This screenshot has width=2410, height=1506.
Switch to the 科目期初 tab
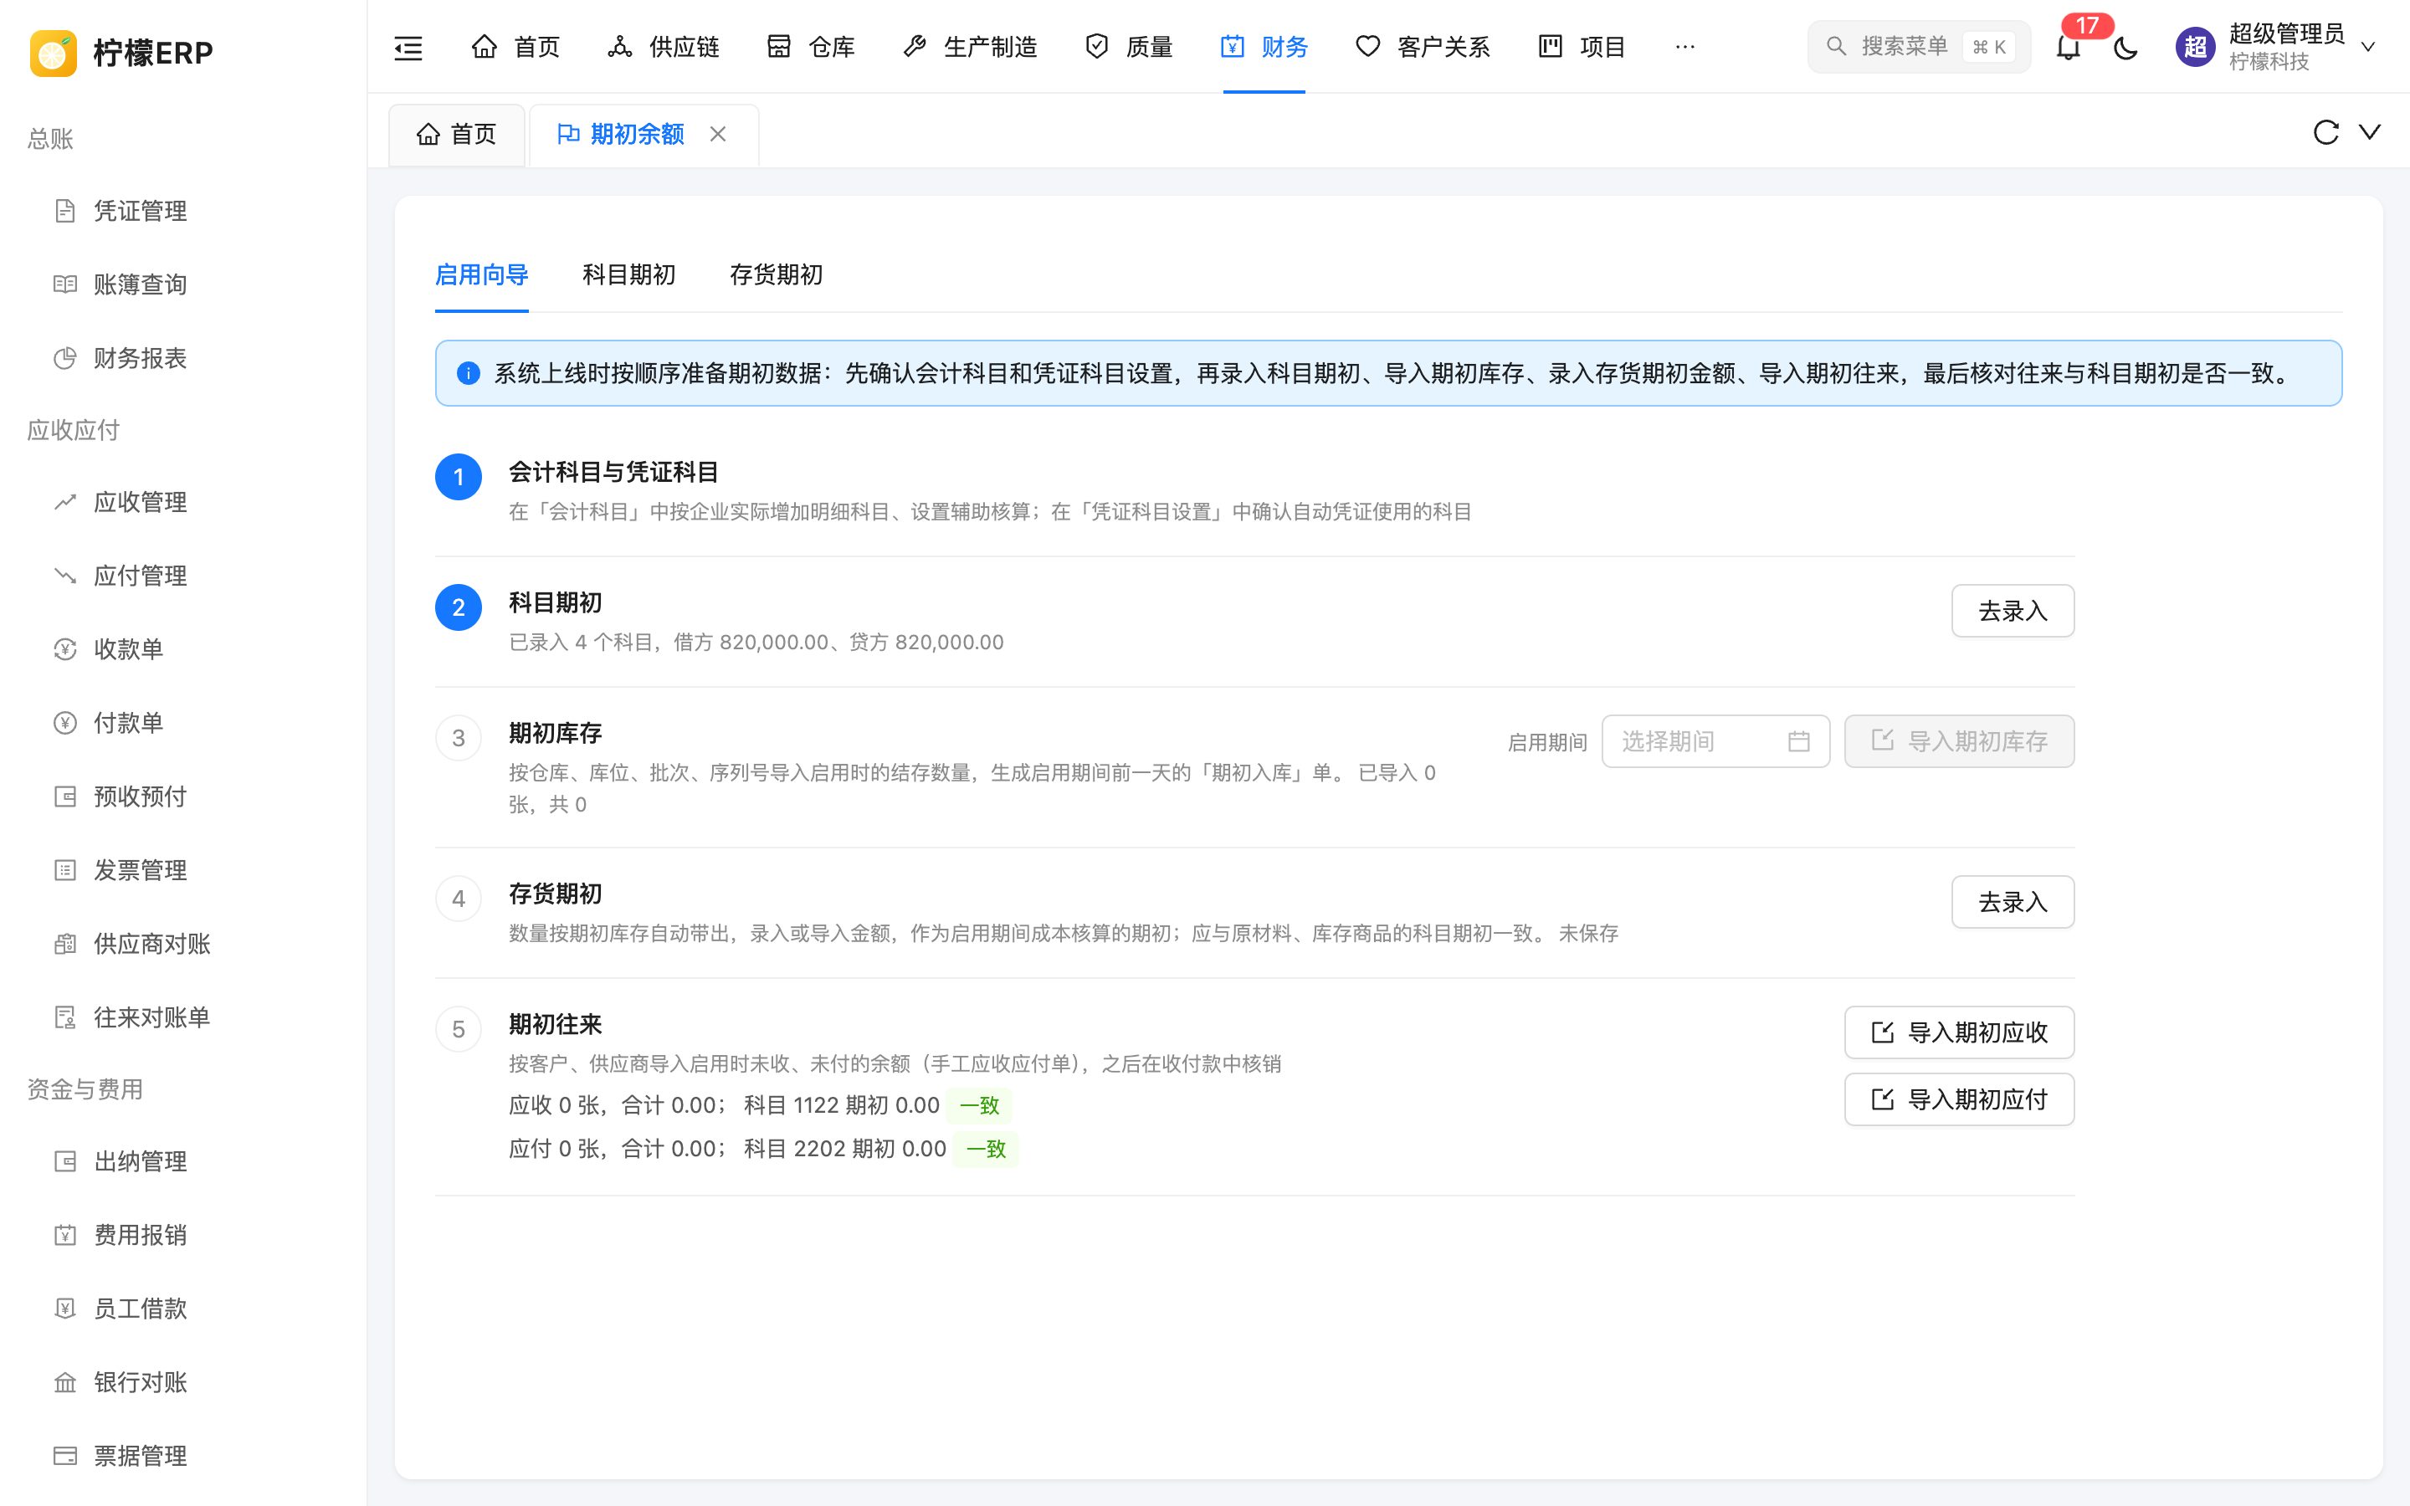tap(628, 275)
